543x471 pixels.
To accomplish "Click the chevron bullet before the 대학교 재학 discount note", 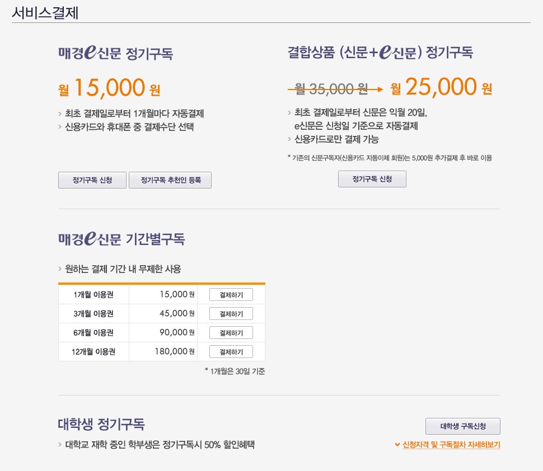I will point(60,445).
